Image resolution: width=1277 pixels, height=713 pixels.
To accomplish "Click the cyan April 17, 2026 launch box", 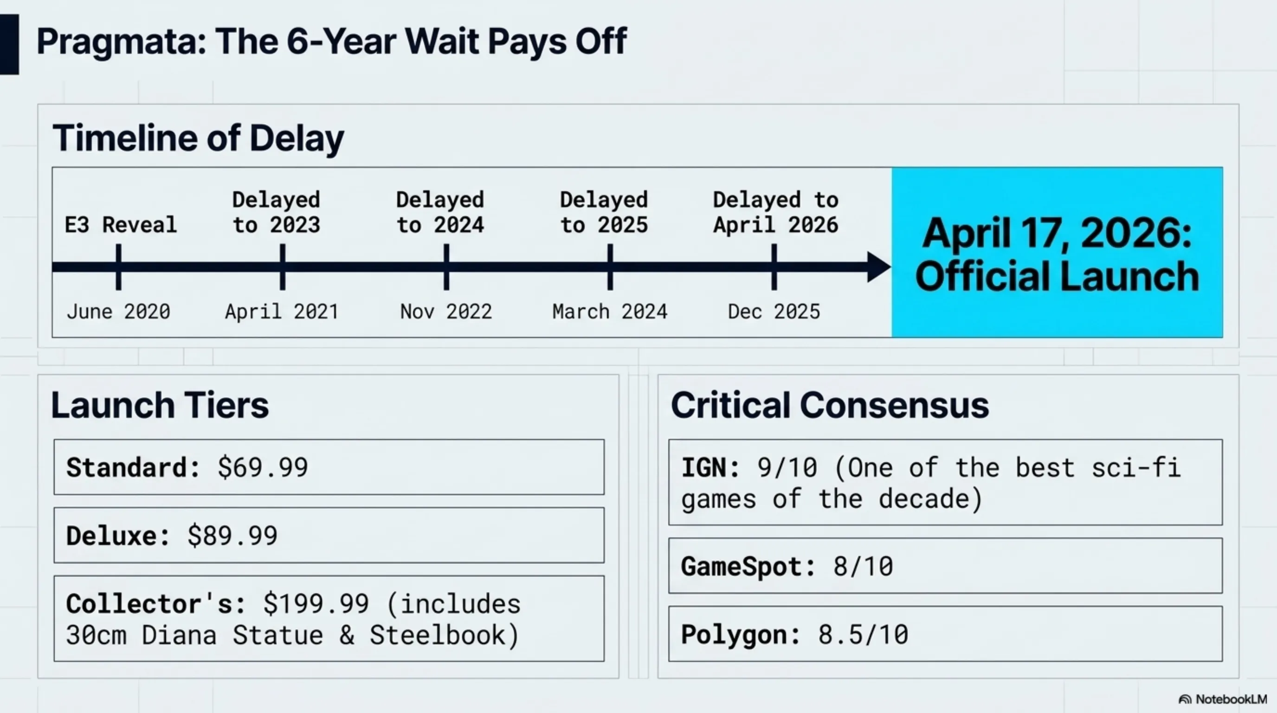I will pos(1057,253).
